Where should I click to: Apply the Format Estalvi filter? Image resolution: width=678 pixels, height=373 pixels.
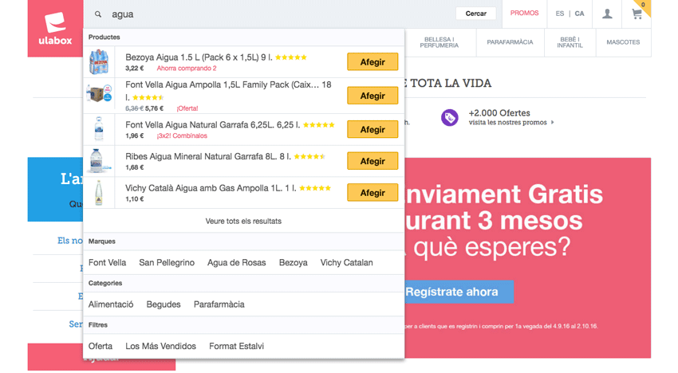tap(237, 346)
